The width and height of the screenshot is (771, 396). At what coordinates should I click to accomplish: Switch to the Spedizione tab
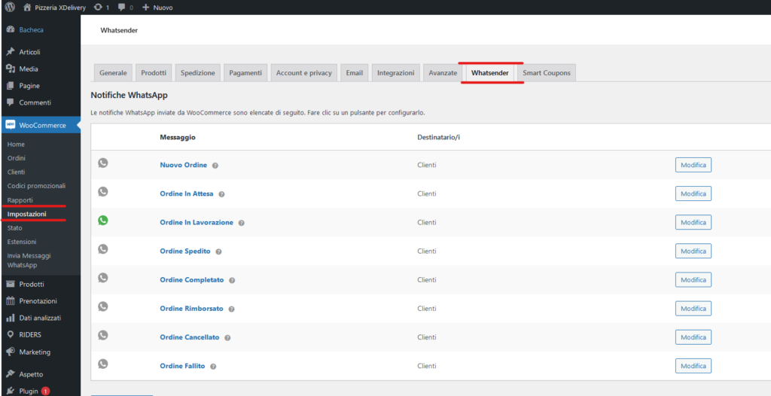[x=198, y=73]
